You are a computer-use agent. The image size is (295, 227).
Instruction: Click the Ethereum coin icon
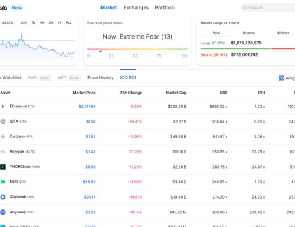(x=3, y=106)
